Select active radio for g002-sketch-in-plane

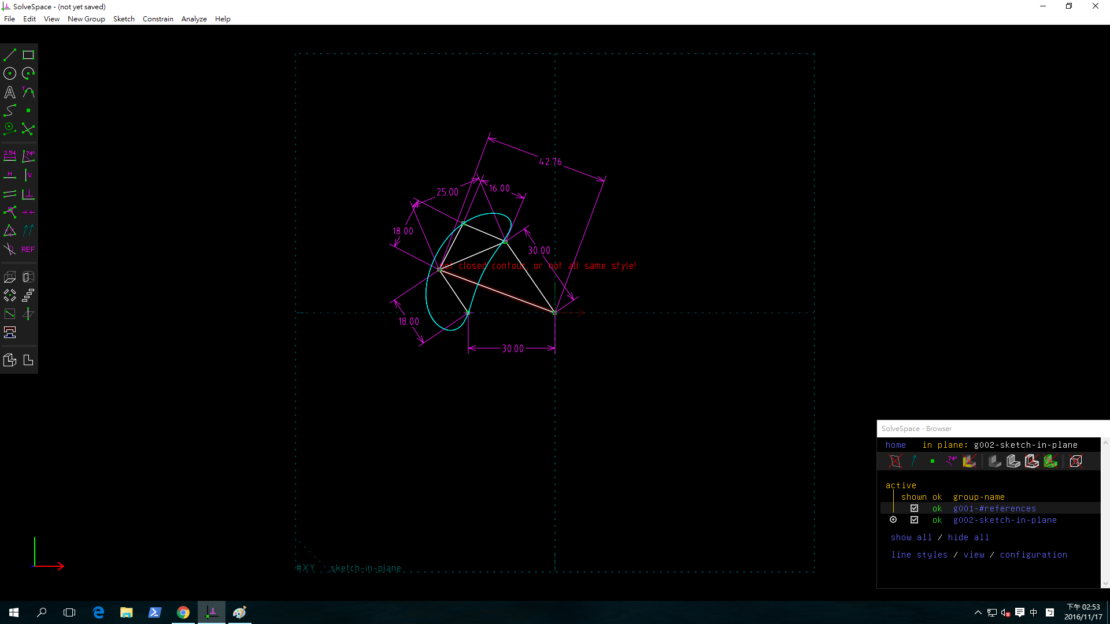click(893, 520)
